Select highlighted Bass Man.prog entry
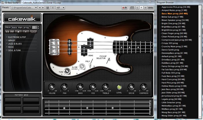 coord(175,14)
